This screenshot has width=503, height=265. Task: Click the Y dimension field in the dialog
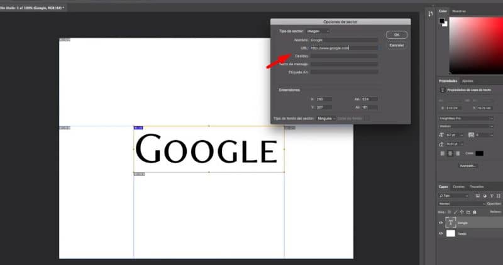click(x=324, y=107)
